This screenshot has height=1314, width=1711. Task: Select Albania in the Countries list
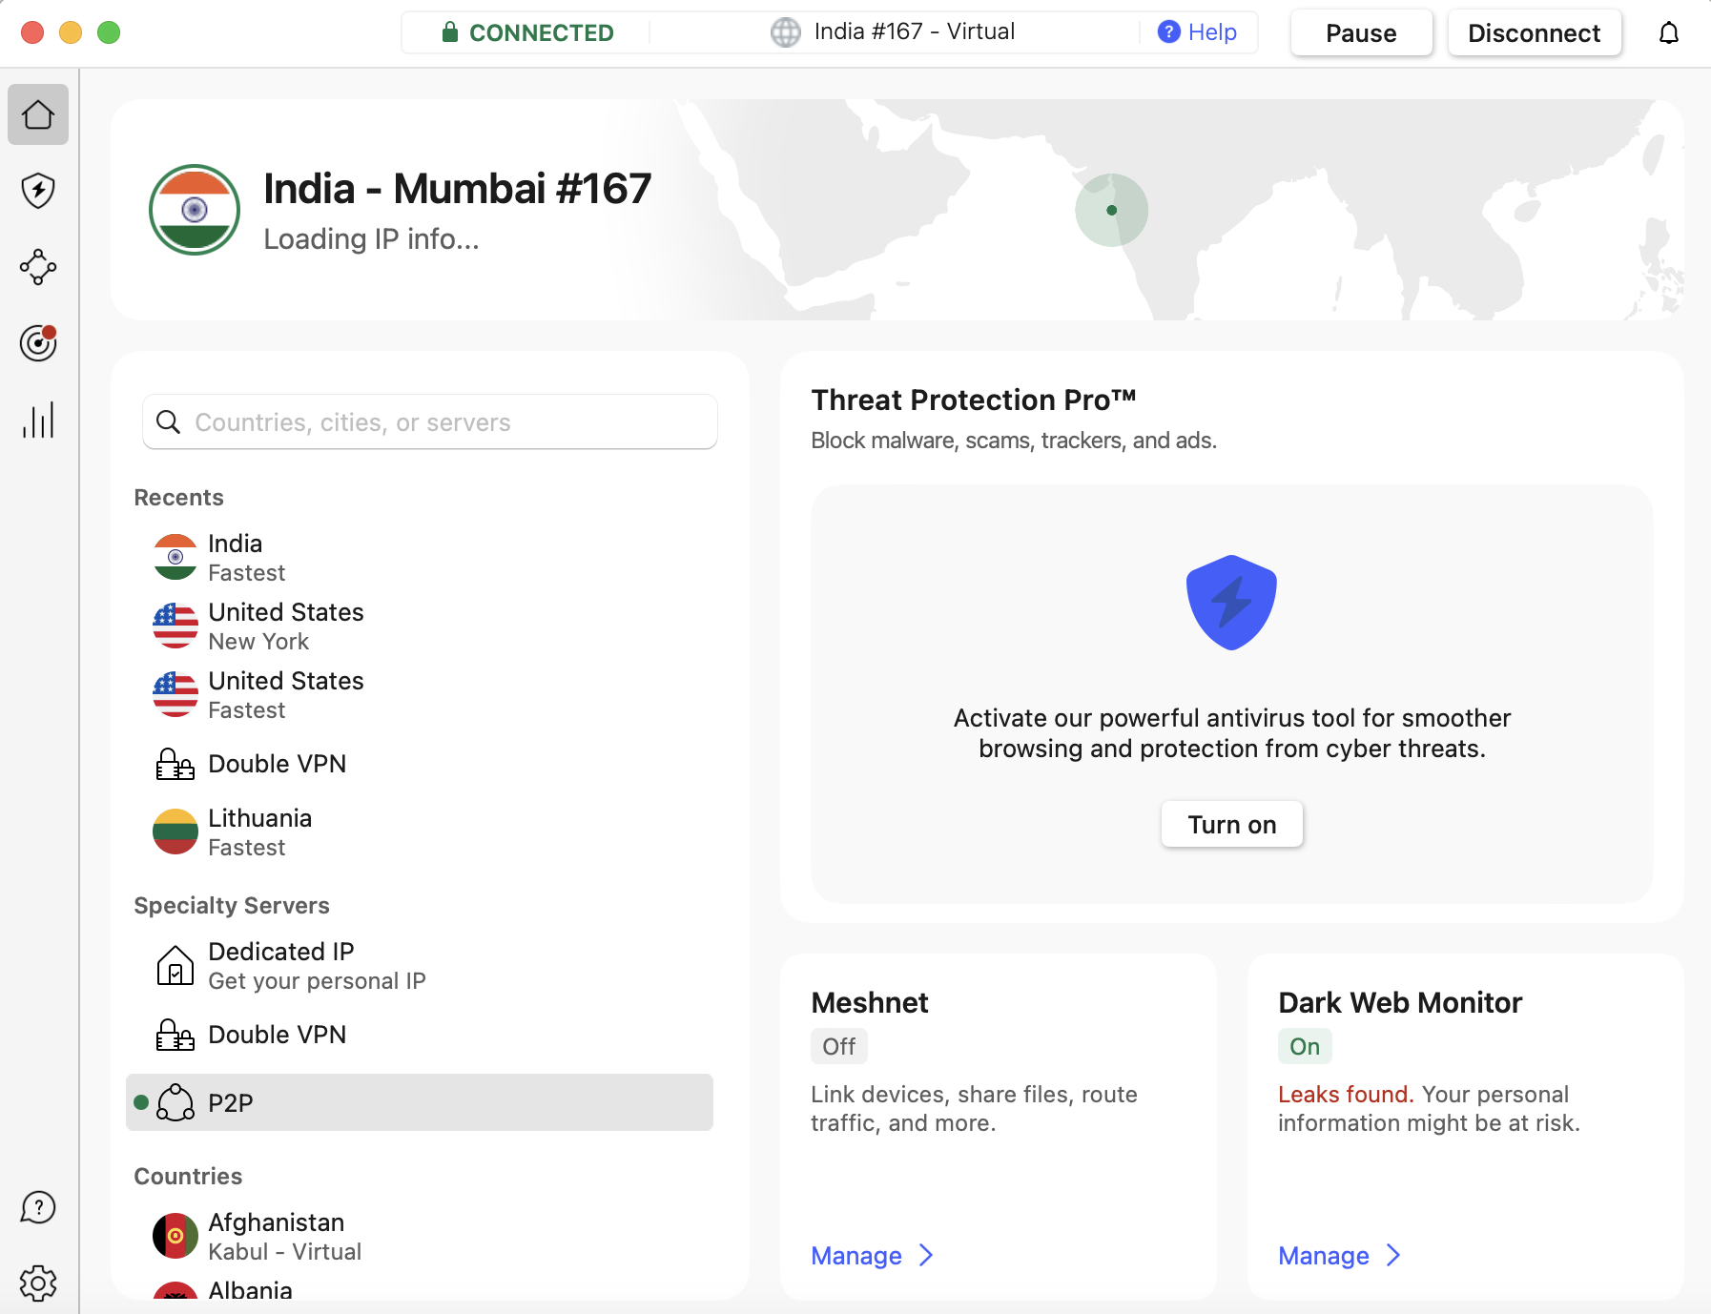point(420,1290)
